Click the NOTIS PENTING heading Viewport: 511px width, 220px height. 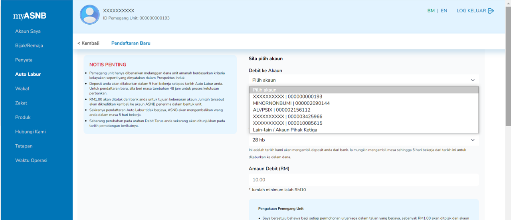point(108,65)
